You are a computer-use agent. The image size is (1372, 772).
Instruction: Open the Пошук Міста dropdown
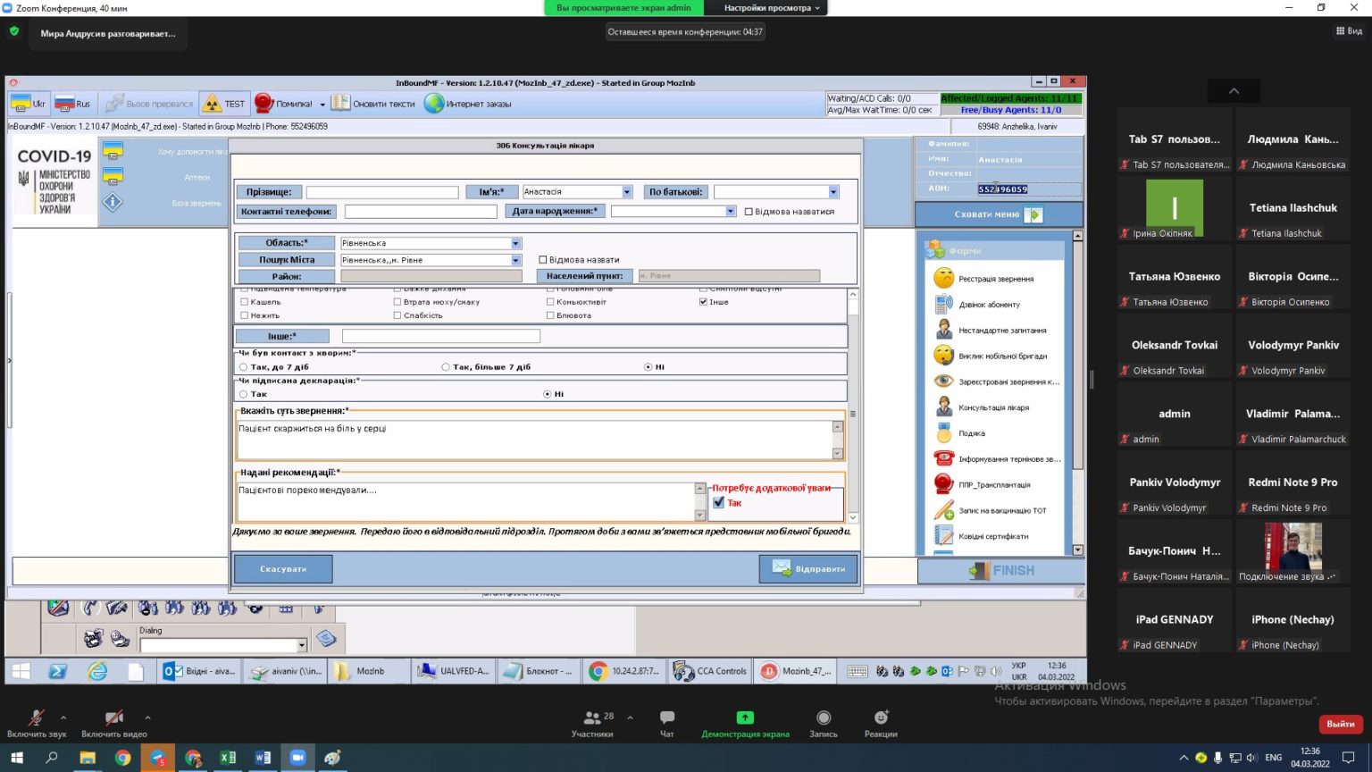coord(515,260)
